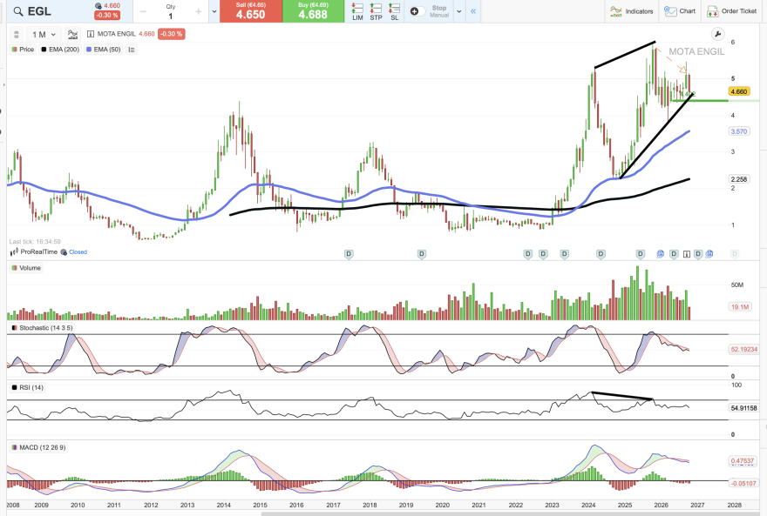Click the blue Closed market status link
This screenshot has width=767, height=516.
[78, 251]
